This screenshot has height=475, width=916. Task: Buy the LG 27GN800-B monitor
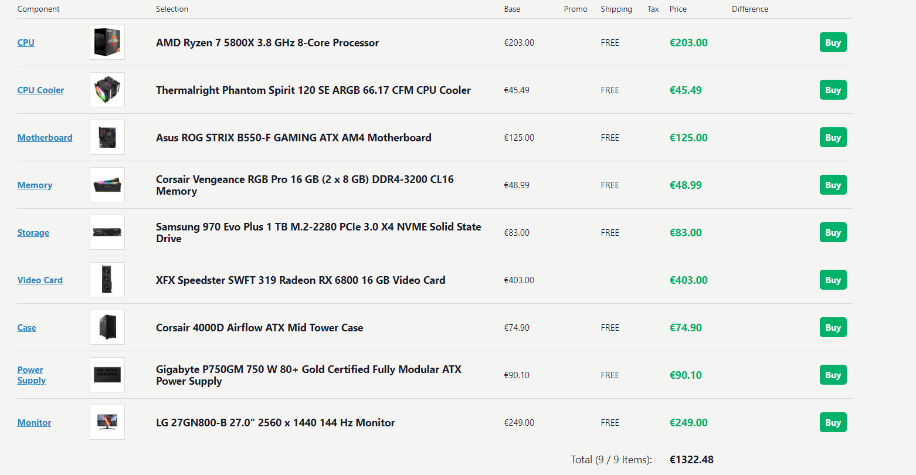tap(832, 422)
